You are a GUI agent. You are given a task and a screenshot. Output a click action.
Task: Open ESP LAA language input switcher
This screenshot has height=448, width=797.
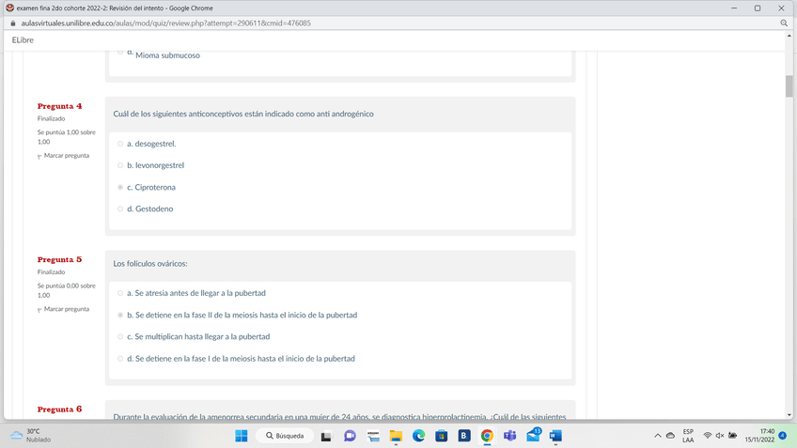coord(688,436)
